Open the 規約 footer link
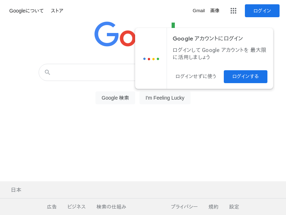 (x=213, y=207)
